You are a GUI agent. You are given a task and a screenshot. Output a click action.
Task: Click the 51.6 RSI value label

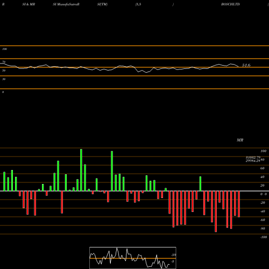click(x=246, y=65)
